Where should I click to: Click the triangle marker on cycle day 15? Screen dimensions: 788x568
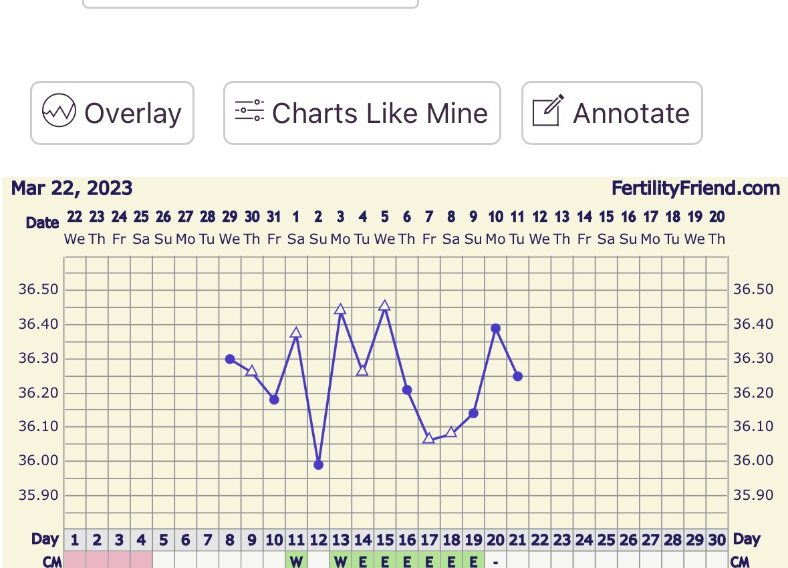click(x=384, y=306)
